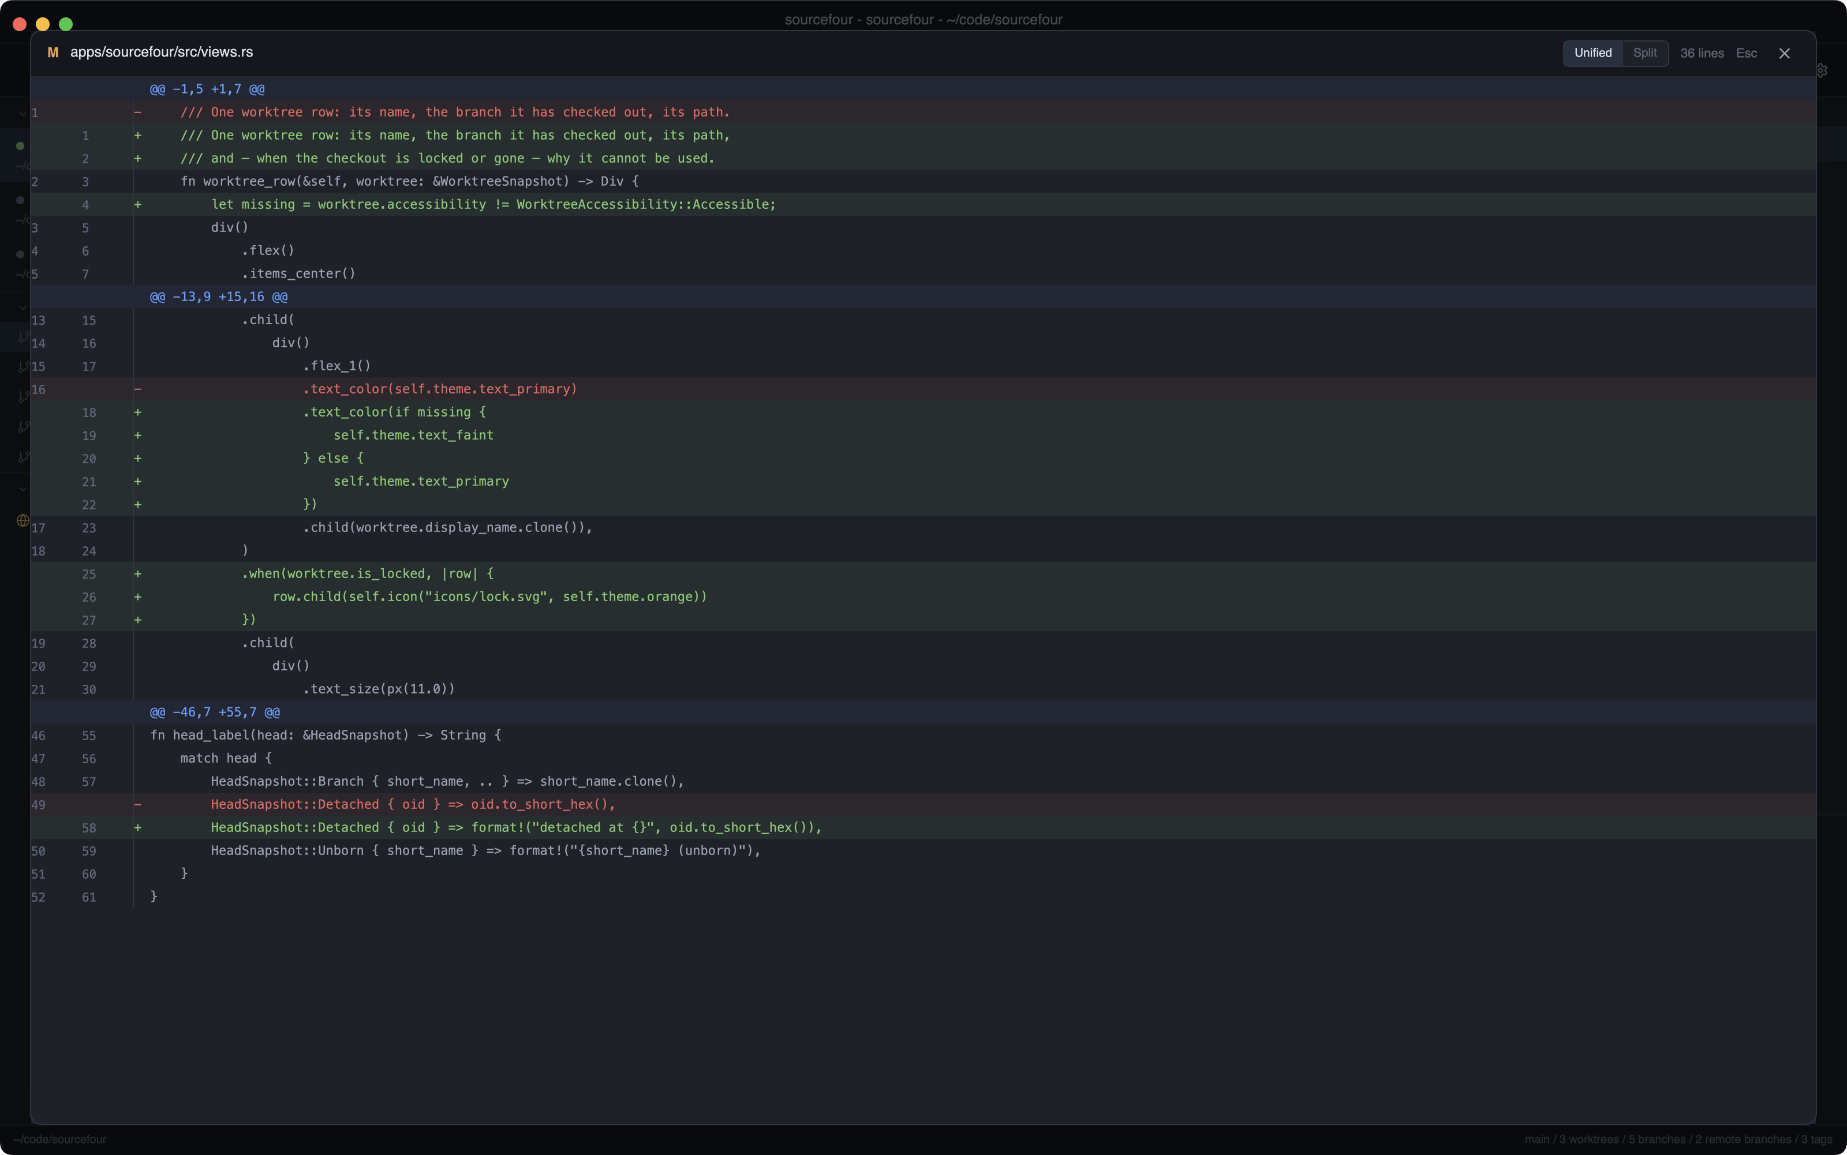Click the '.flex_1()' context line

pyautogui.click(x=923, y=366)
